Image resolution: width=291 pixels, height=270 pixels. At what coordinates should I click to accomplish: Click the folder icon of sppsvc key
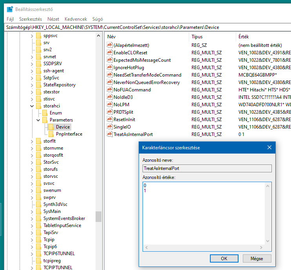[x=39, y=36]
